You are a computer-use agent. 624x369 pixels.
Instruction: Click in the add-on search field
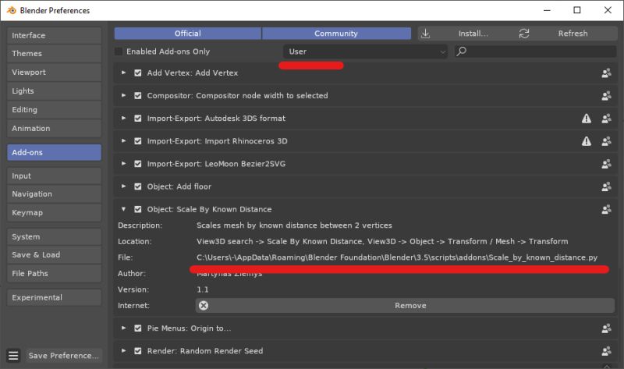coord(535,51)
